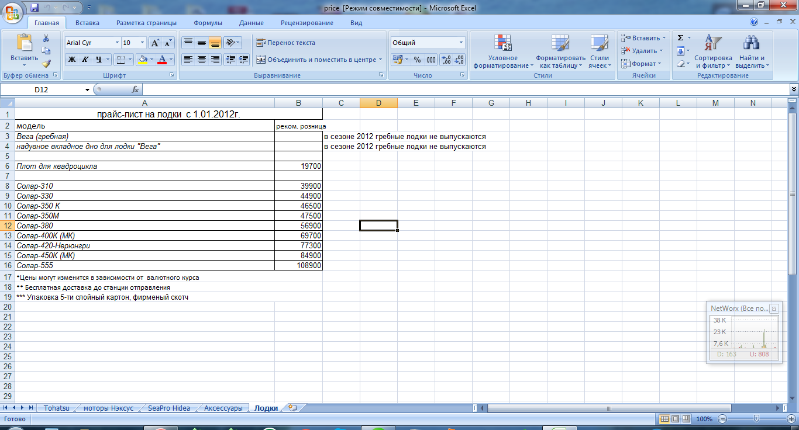
Task: Switch to Разметка страницы tab
Action: click(x=146, y=23)
